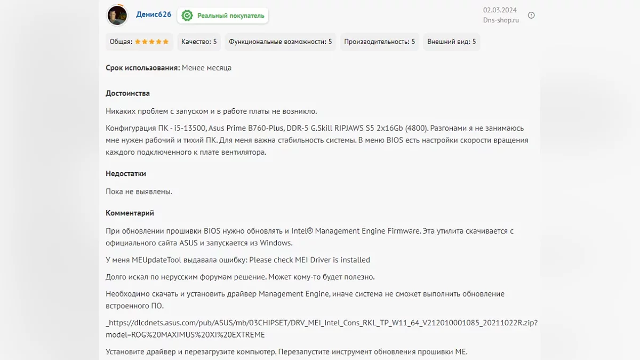Click the 'Комментарий' section heading
Screen dimensions: 640x360
130,213
